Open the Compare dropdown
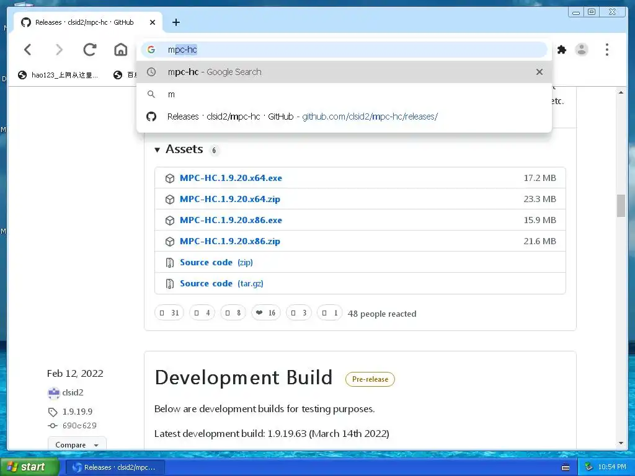The height and width of the screenshot is (476, 635). point(77,444)
